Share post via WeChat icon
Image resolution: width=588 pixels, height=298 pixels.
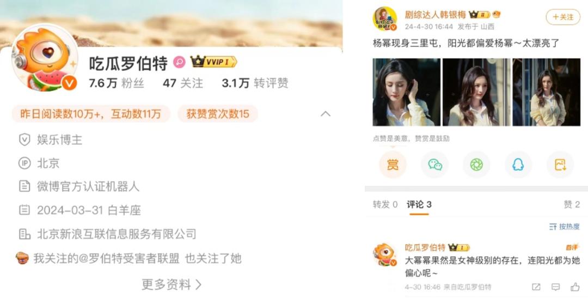point(434,165)
